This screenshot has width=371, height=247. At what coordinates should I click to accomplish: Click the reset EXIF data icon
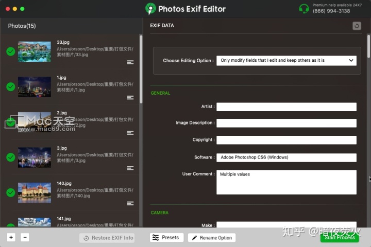point(357,26)
